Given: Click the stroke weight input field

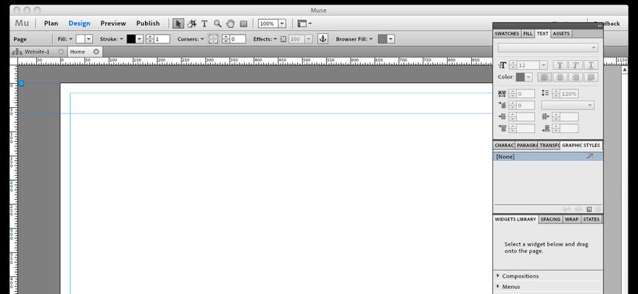Looking at the screenshot, I should point(162,39).
